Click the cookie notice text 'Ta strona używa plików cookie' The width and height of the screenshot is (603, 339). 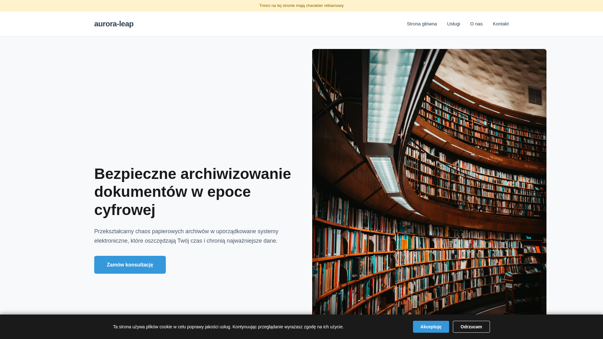pos(228,327)
